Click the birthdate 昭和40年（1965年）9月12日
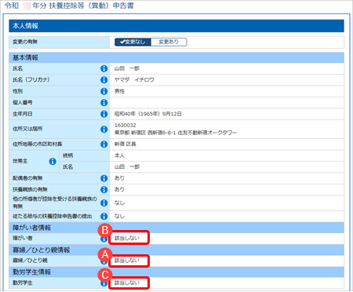This screenshot has height=292, width=353. (148, 114)
